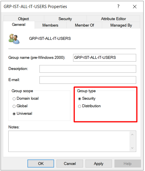Close the Properties dialog

pyautogui.click(x=135, y=7)
